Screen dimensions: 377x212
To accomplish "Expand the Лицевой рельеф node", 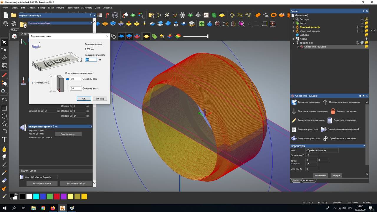I will tap(293, 27).
